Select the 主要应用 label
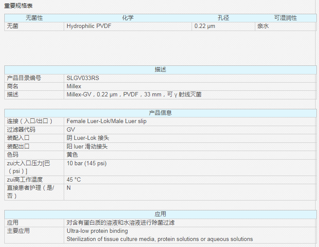 tap(19, 231)
